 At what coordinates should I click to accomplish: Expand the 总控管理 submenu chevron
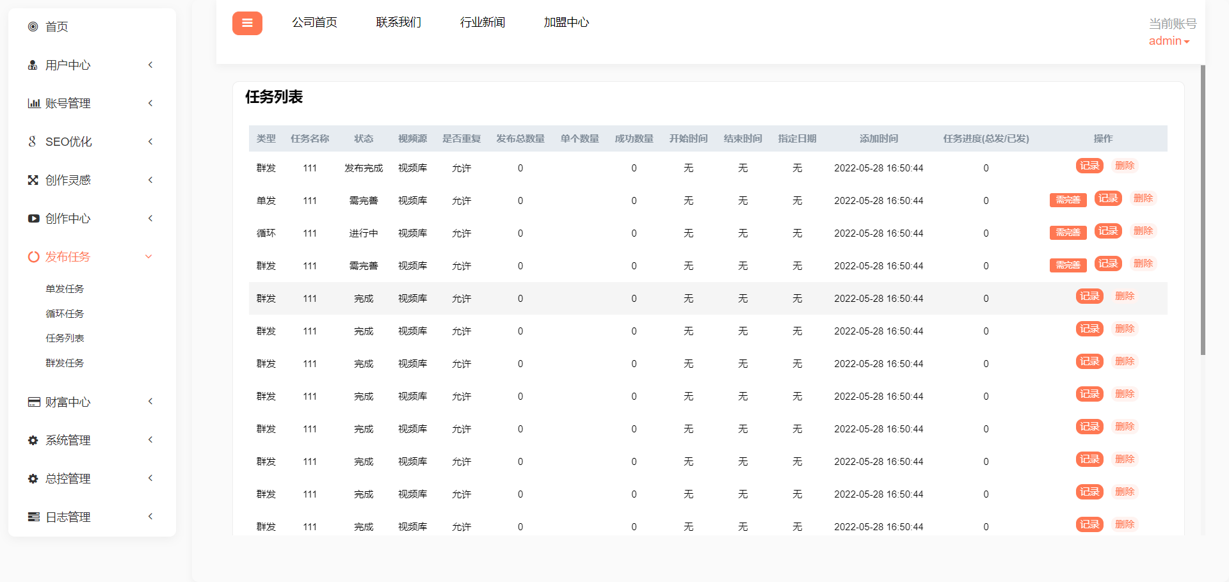pos(150,478)
